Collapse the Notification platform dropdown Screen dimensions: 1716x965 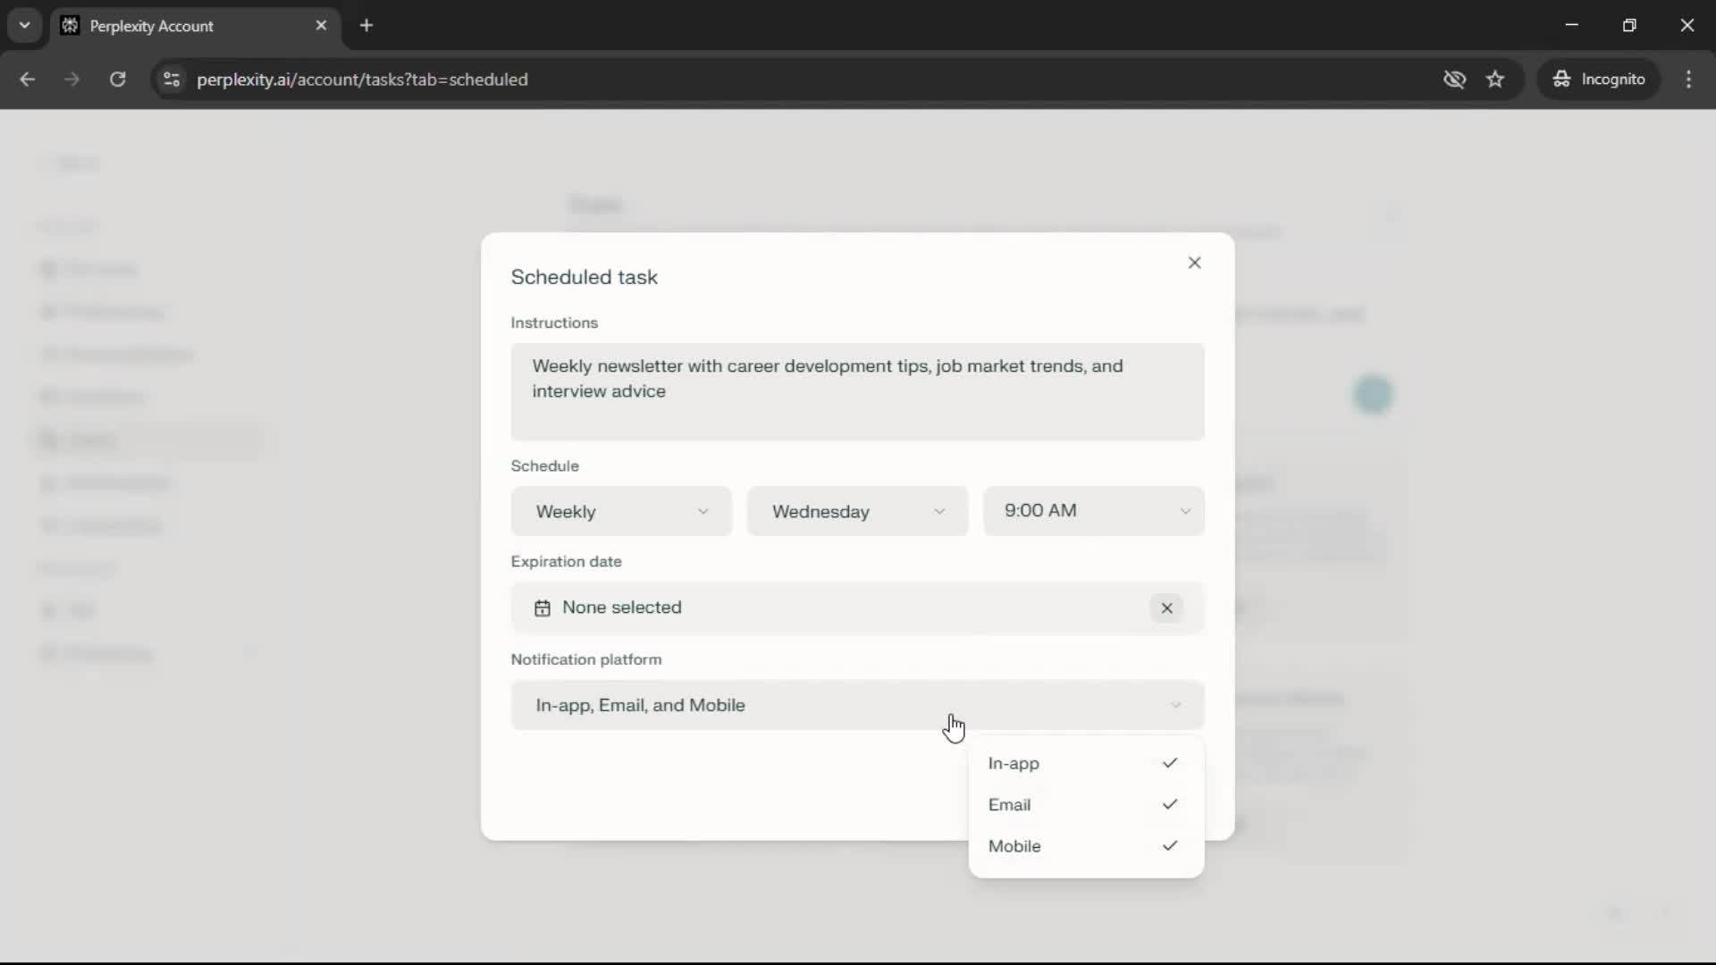[856, 706]
